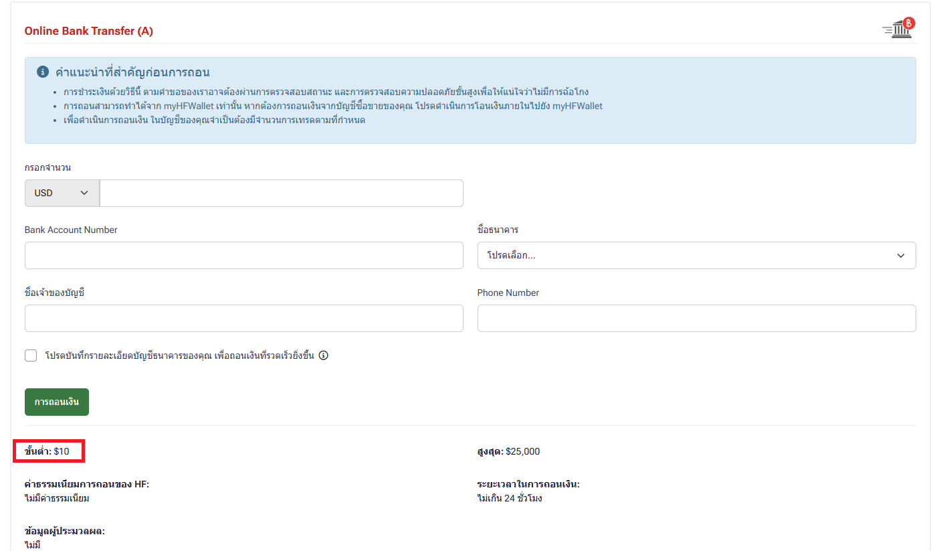Click the ชื่อเจ้าของบัญชี account owner field

(x=243, y=319)
